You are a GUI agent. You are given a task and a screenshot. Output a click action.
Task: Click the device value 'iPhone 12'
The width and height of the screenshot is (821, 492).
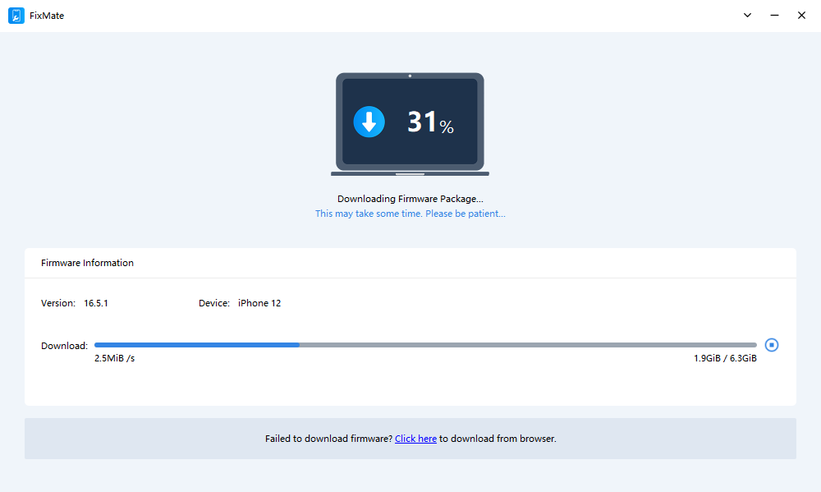259,303
